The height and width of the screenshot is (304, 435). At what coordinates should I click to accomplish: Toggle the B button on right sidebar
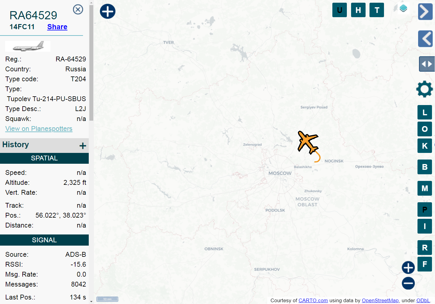[425, 167]
